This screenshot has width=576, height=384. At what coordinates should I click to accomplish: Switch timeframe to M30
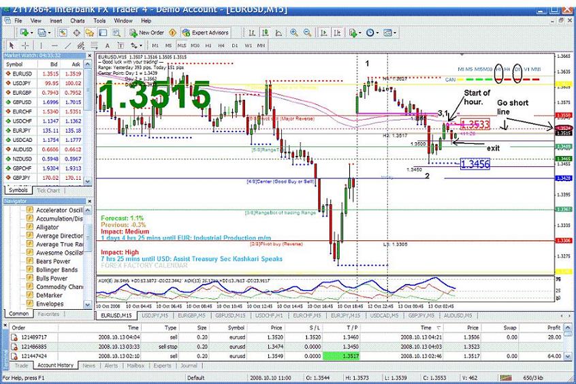pyautogui.click(x=195, y=46)
